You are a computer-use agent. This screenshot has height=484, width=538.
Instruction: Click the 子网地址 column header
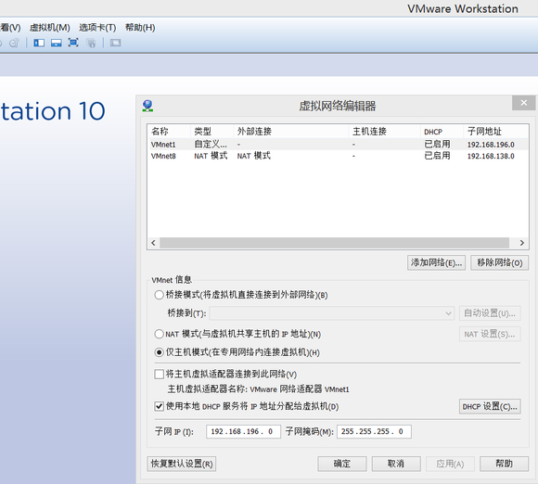click(496, 132)
